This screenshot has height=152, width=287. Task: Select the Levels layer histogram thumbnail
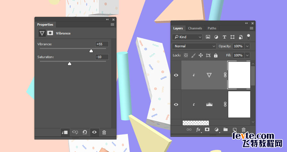209,104
